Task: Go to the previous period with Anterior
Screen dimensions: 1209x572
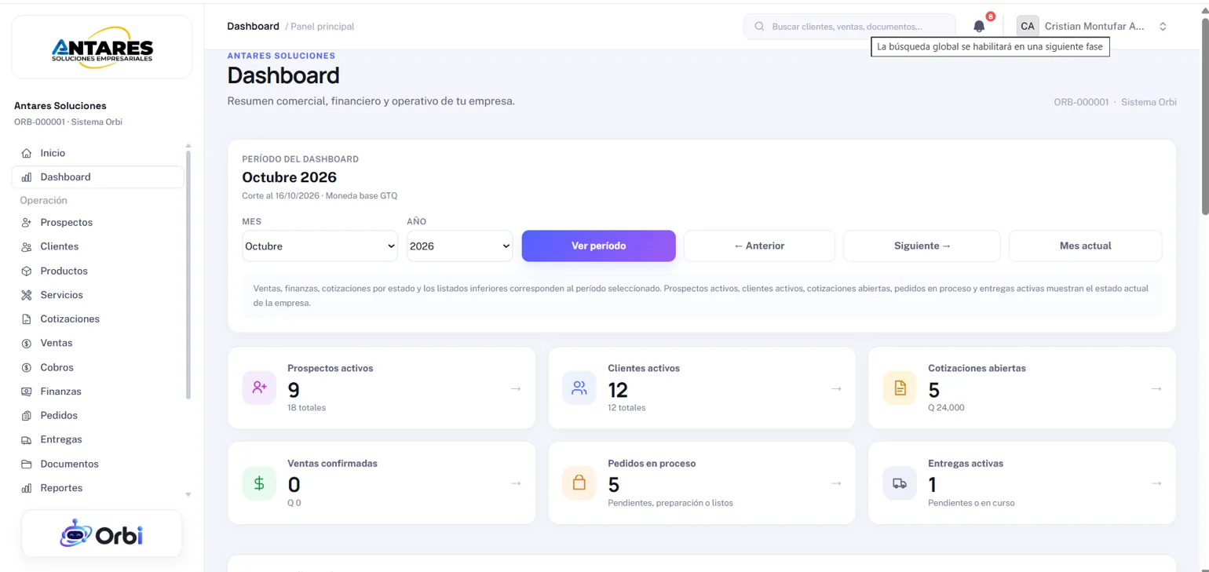Action: [x=759, y=246]
